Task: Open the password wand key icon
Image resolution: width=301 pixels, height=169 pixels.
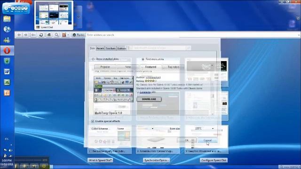Action: (33, 35)
